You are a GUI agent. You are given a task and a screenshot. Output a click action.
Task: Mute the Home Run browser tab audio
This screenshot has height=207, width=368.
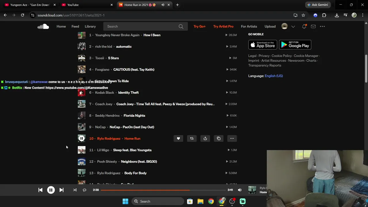163,5
